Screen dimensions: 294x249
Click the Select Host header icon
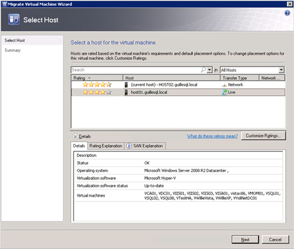click(x=14, y=19)
